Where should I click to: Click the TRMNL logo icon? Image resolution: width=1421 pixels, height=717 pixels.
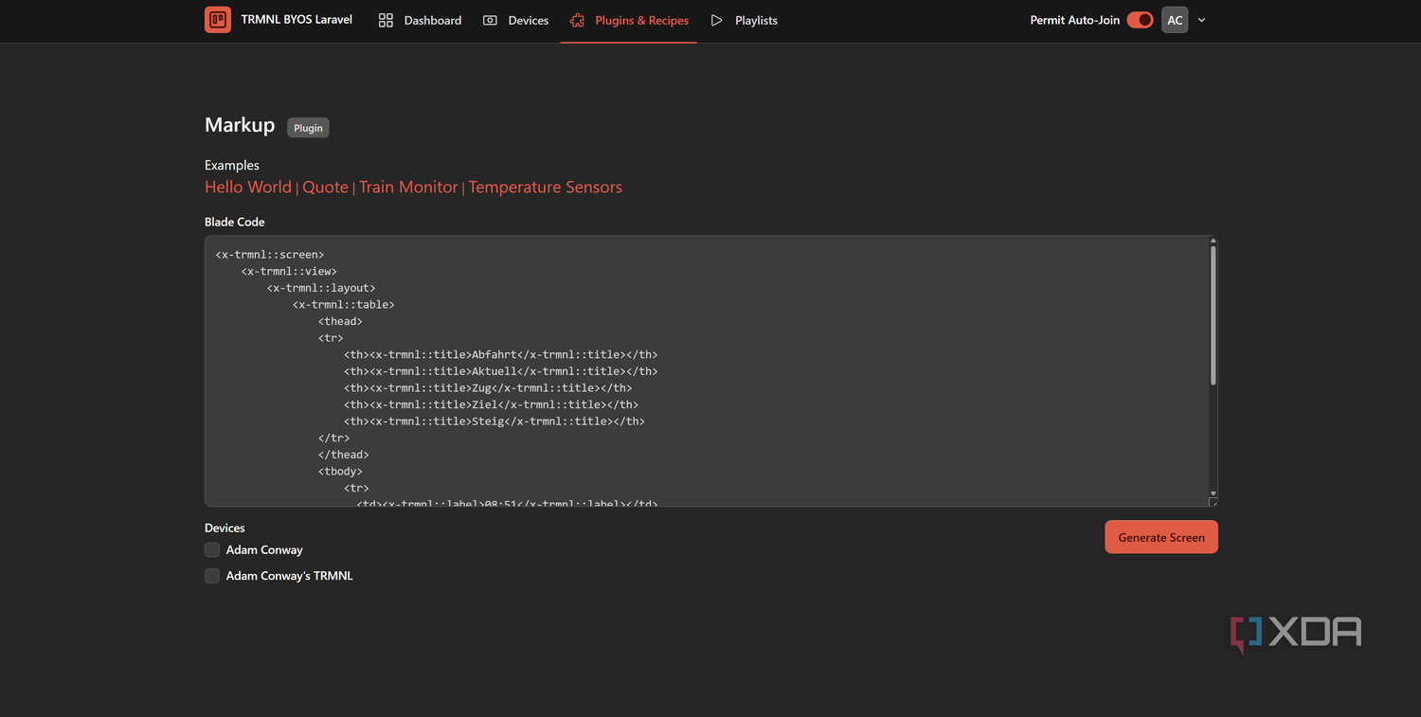218,20
